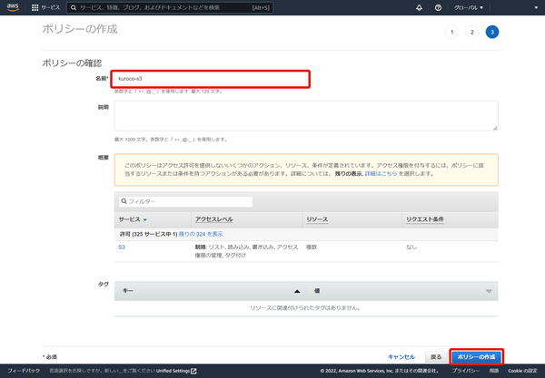Click the resize handle of description box
The image size is (545, 378).
click(495, 128)
